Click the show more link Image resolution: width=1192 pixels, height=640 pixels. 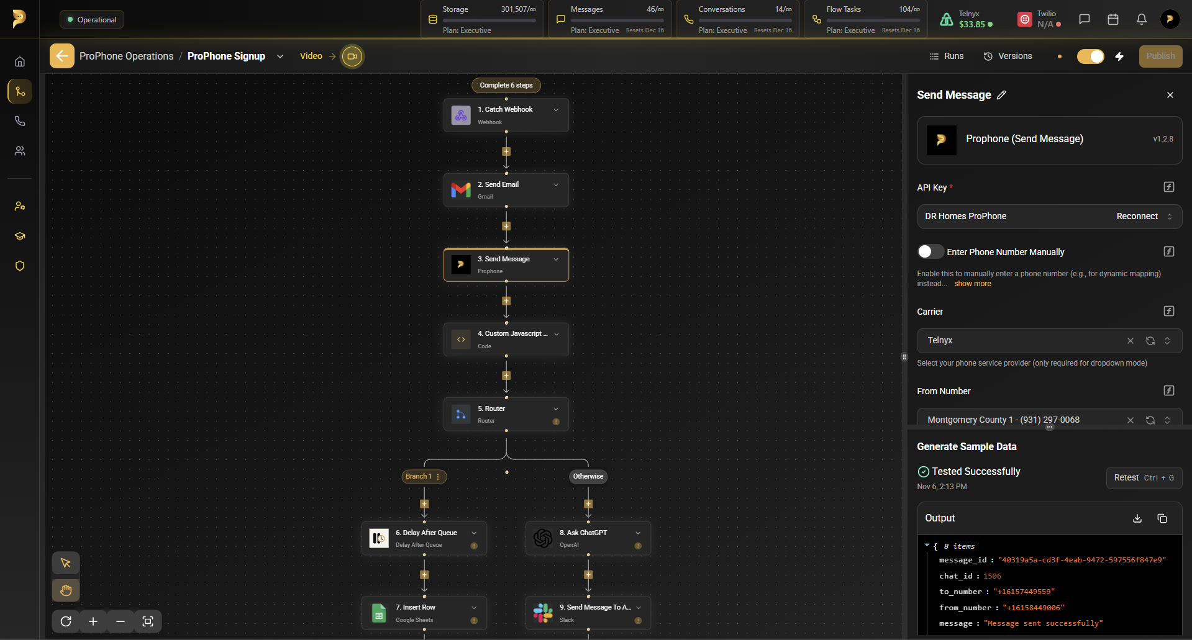(x=973, y=284)
